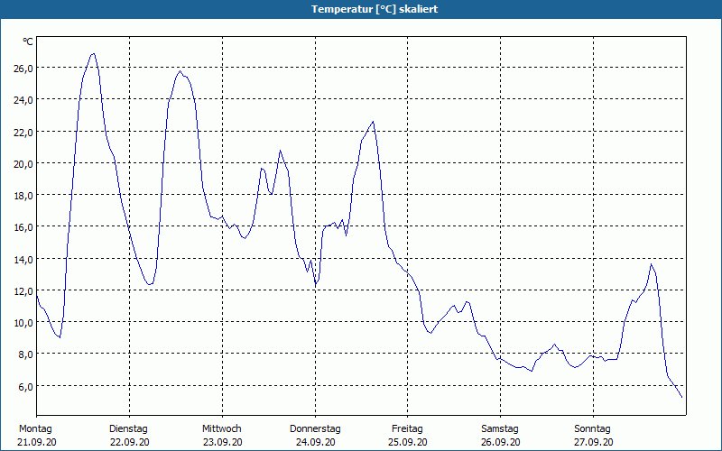Click the 24,0 axis value

(x=23, y=100)
